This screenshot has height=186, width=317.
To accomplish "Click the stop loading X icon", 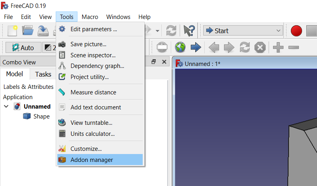I will (260, 48).
